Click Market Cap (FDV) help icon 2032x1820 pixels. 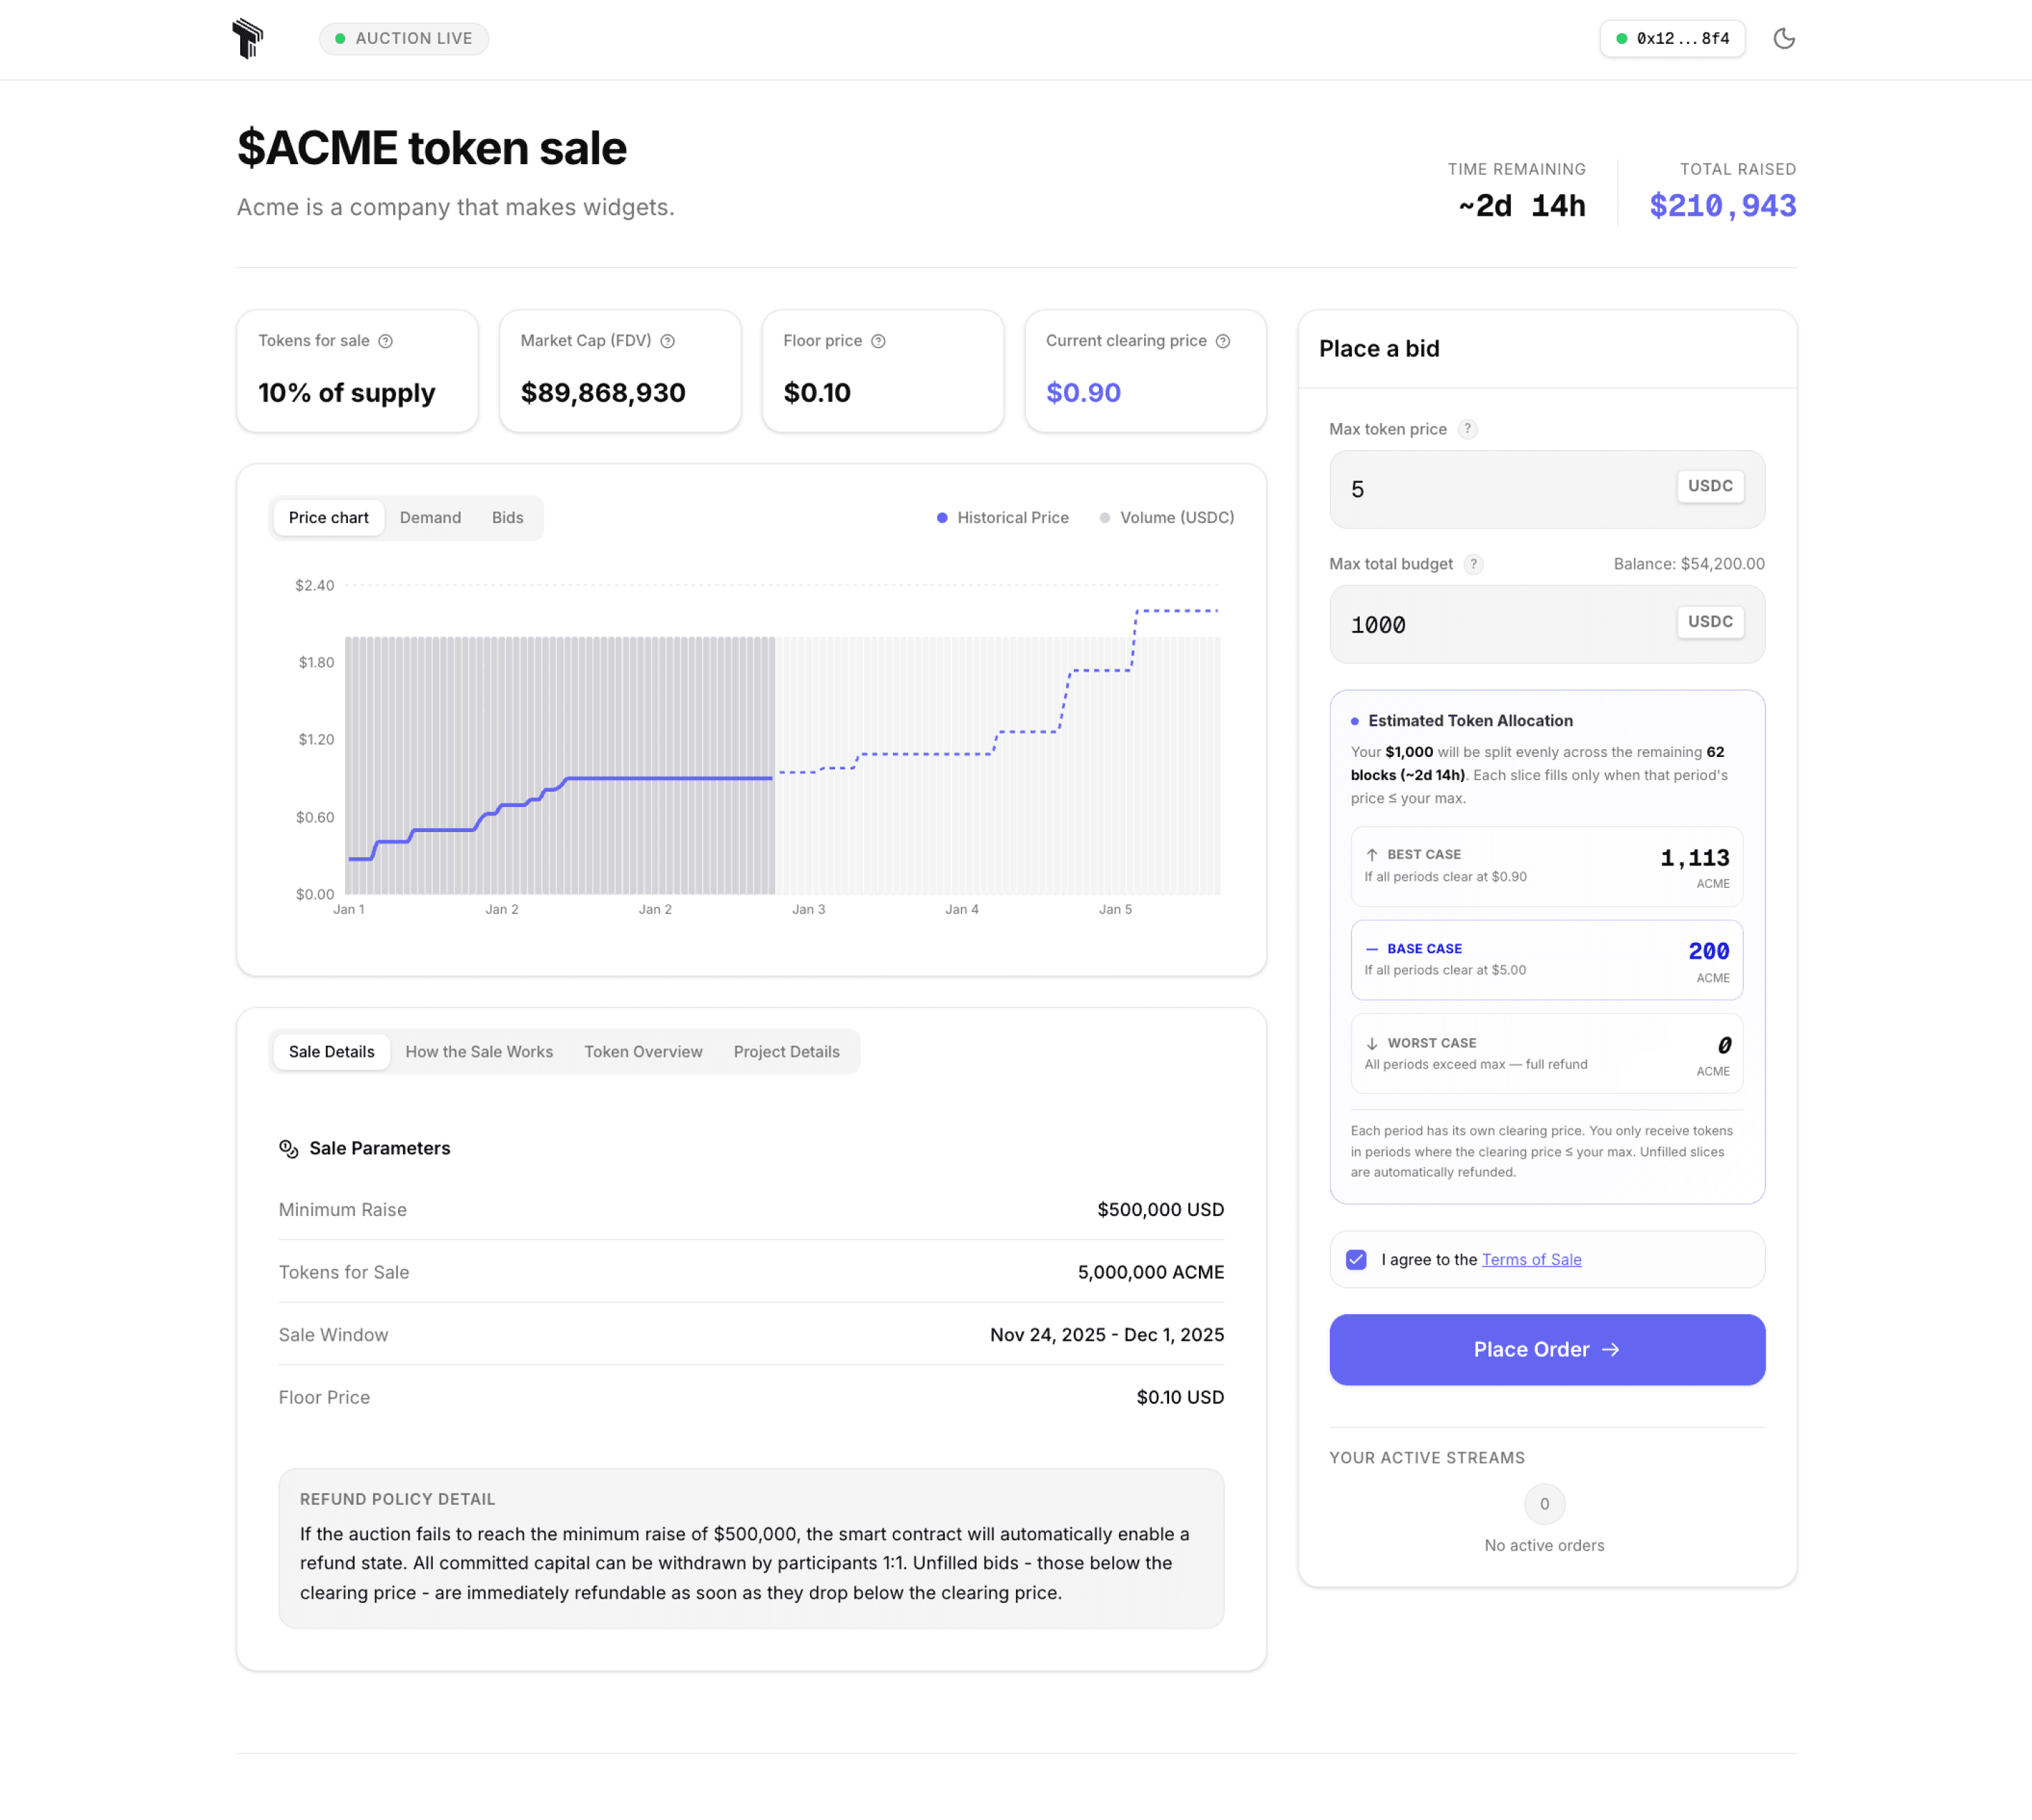point(668,341)
